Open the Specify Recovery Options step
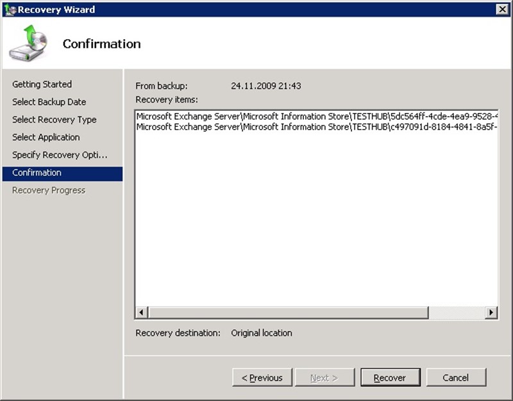 (x=60, y=155)
